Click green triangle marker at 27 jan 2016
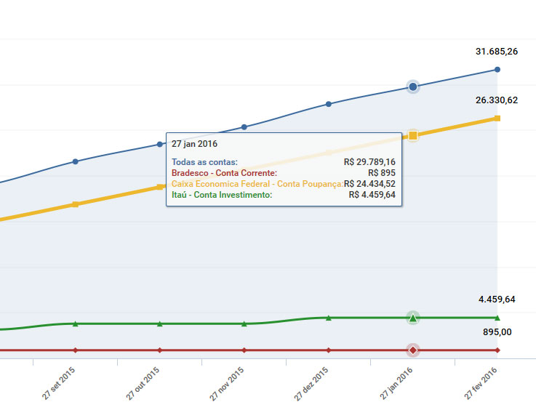 pyautogui.click(x=413, y=318)
